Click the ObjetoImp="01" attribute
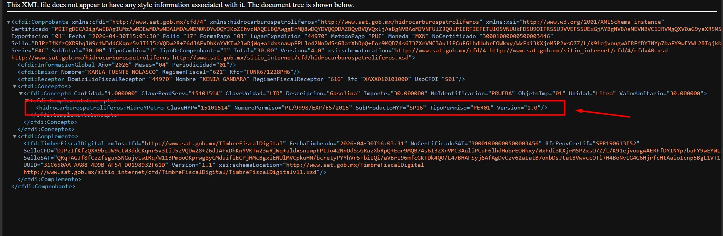The width and height of the screenshot is (723, 236). tap(541, 93)
